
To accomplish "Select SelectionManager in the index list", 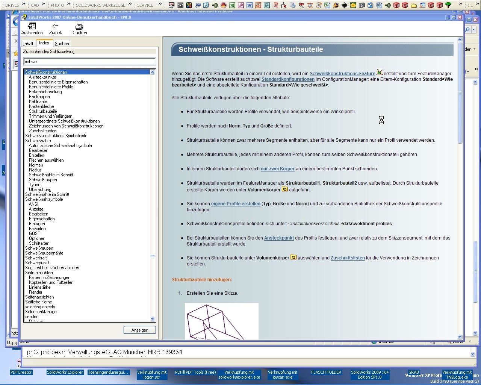I will [x=41, y=312].
